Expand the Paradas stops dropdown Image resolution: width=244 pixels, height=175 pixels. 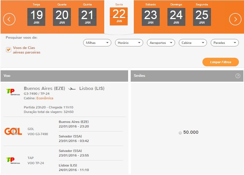coord(225,43)
